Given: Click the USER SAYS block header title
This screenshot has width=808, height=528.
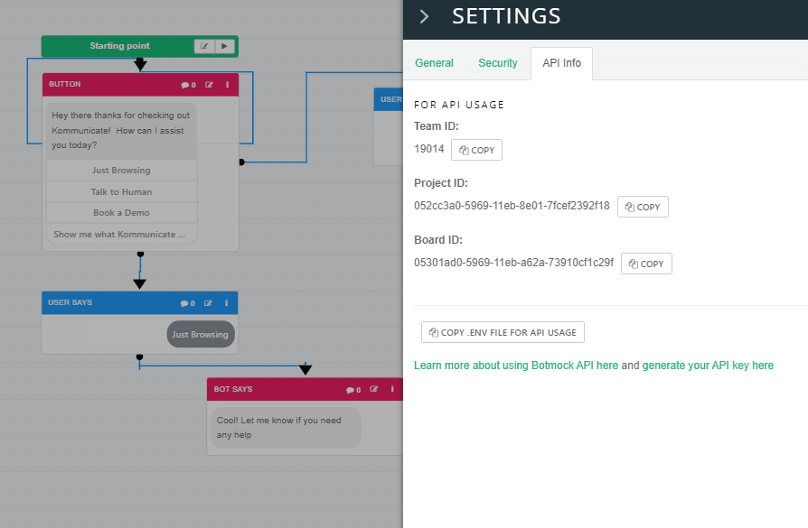Looking at the screenshot, I should click(x=70, y=302).
